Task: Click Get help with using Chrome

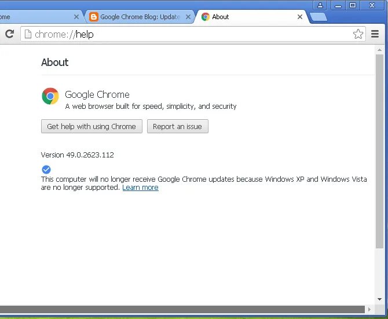Action: coord(91,126)
